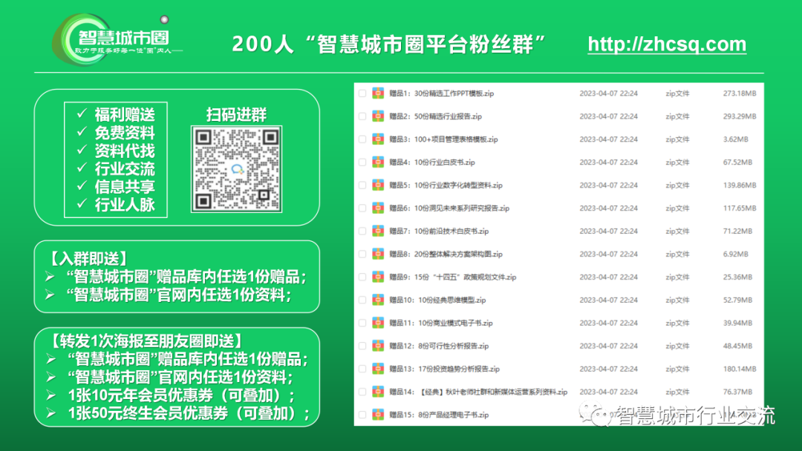The image size is (802, 451).
Task: Select the checkbox of 赠品12 row
Action: point(362,346)
